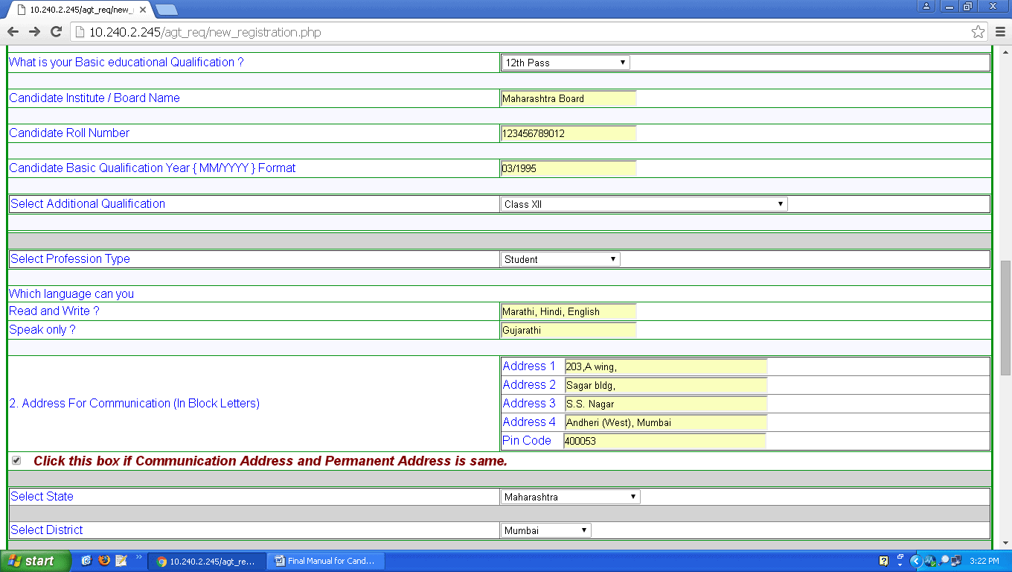Click the Pin Code input field
Screen dimensions: 1012x572
[x=664, y=441]
